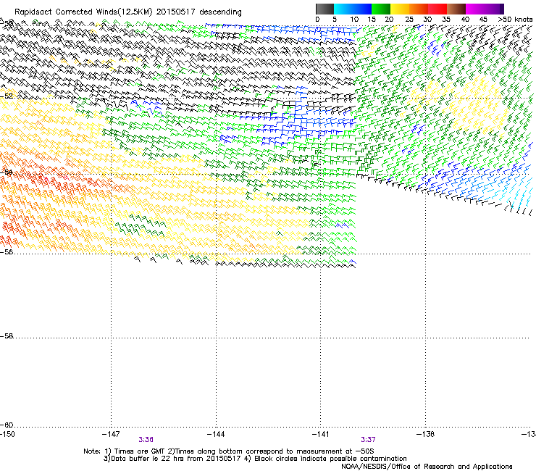Click the -141 longitude axis label
This screenshot has height=471, width=536.
click(321, 434)
